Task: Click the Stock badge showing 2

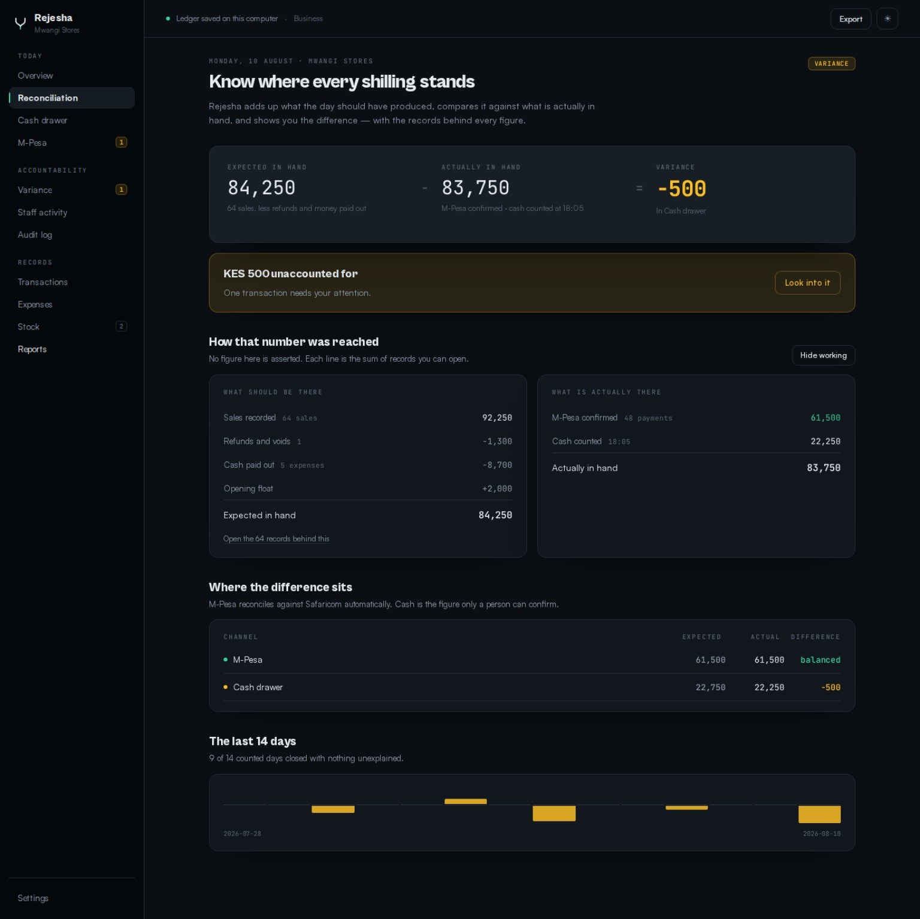Action: [121, 327]
